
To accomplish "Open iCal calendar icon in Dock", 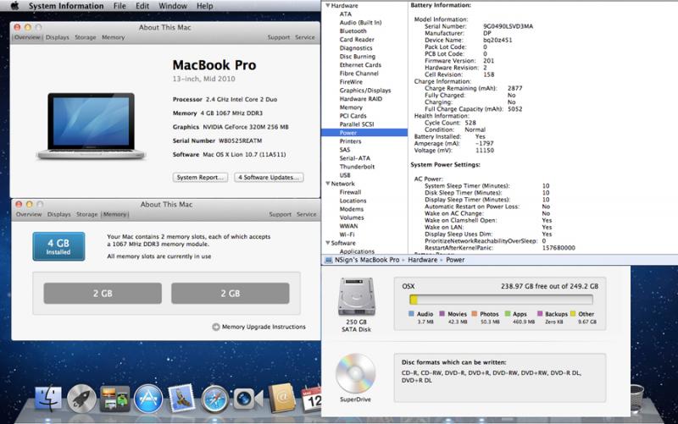I will point(312,399).
